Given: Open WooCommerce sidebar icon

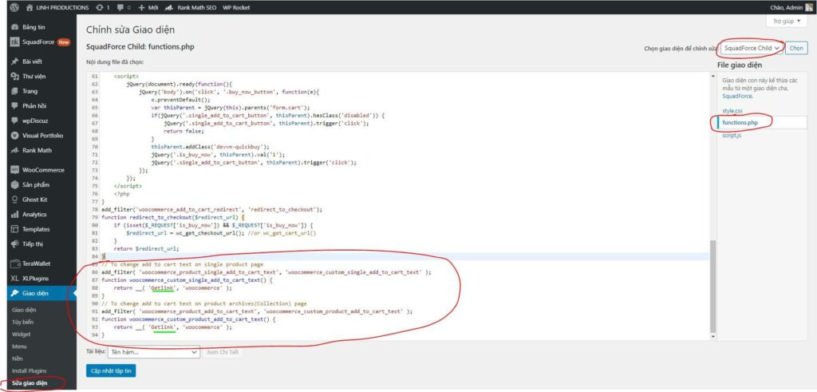Looking at the screenshot, I should tap(15, 170).
